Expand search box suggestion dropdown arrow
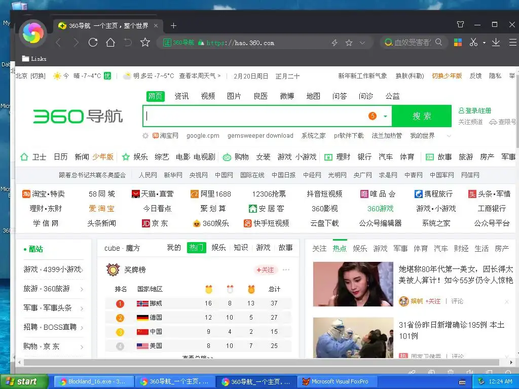The image size is (519, 389). (385, 116)
